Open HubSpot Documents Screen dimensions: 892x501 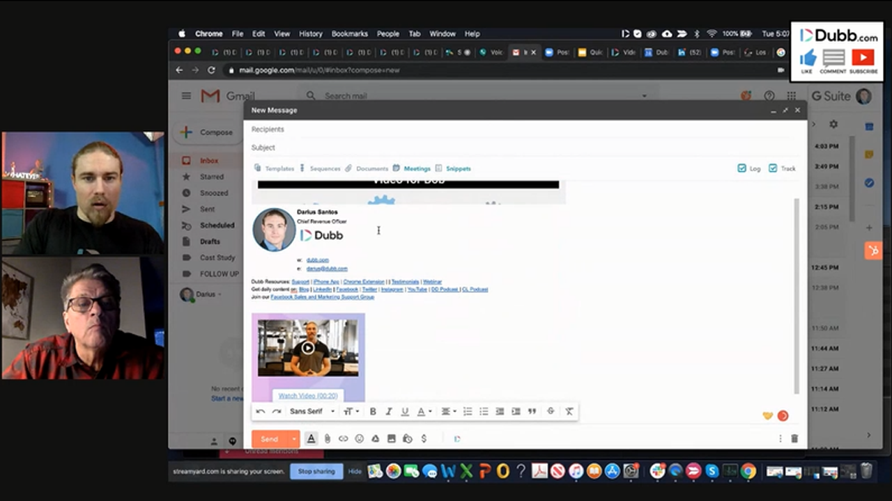click(367, 168)
